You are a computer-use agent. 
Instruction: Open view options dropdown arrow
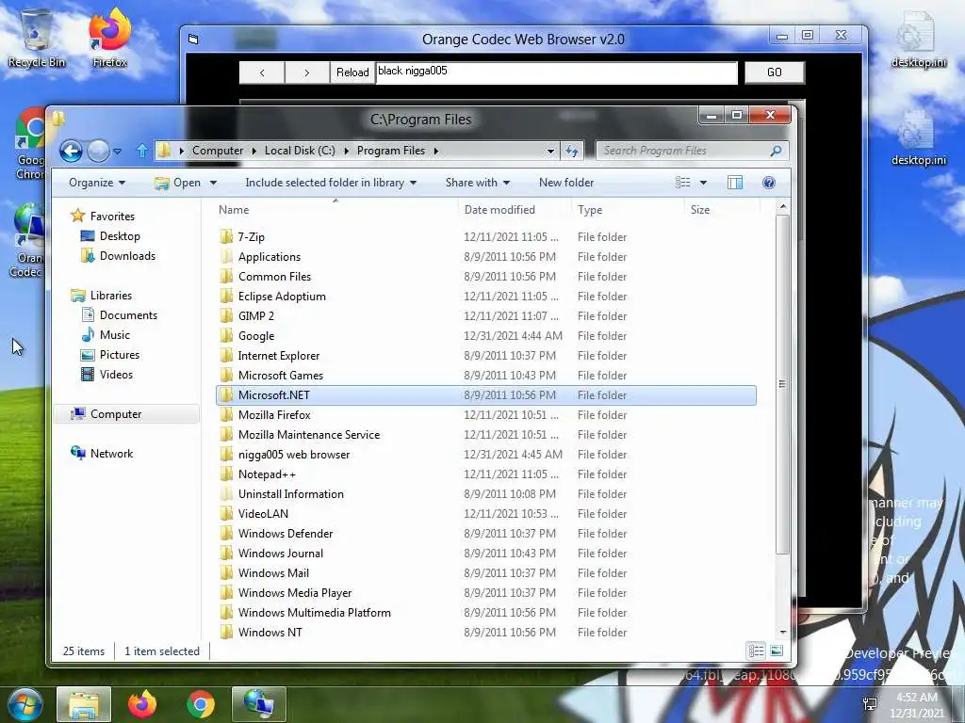coord(703,184)
